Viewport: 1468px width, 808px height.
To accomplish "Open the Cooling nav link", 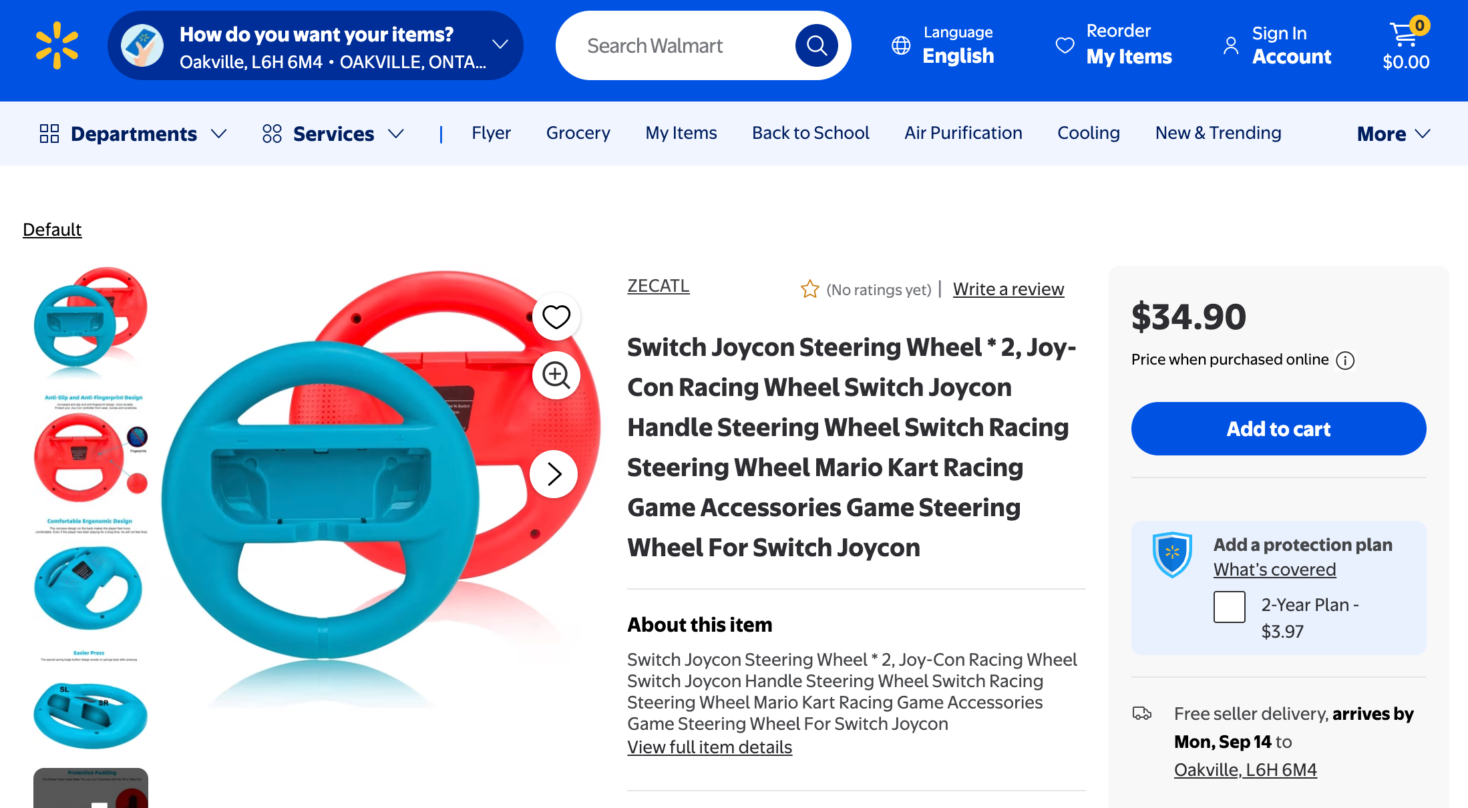I will coord(1088,133).
